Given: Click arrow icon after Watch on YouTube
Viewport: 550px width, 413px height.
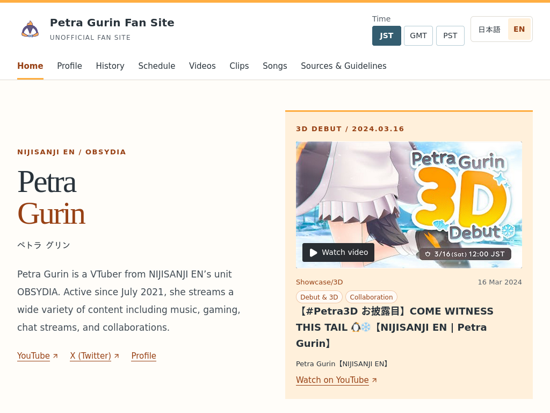Looking at the screenshot, I should pos(374,380).
